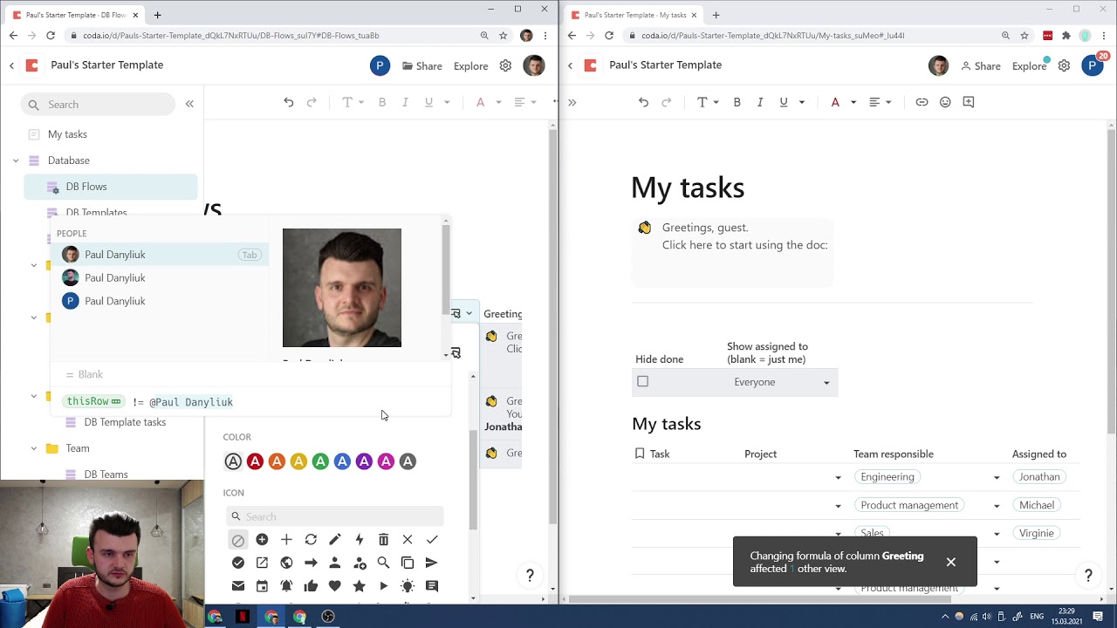Switch to the DB Flows browser tab
The height and width of the screenshot is (628, 1117).
pos(74,15)
